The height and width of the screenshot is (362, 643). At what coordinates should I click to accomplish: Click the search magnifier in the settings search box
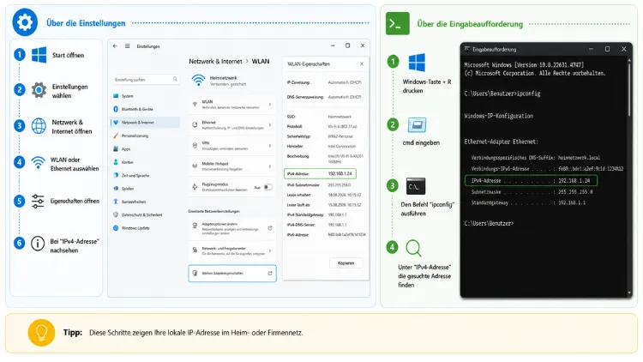tap(175, 79)
